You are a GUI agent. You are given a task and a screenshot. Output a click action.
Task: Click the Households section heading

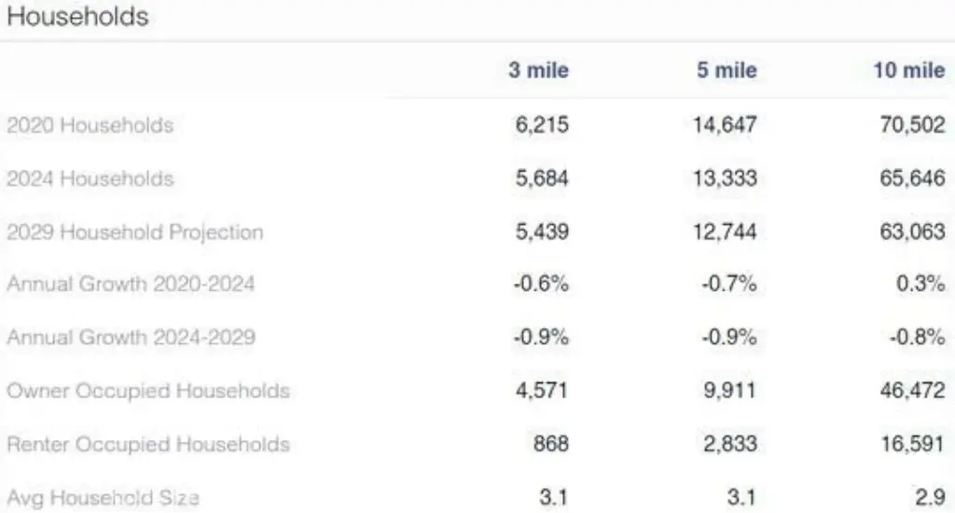point(77,17)
